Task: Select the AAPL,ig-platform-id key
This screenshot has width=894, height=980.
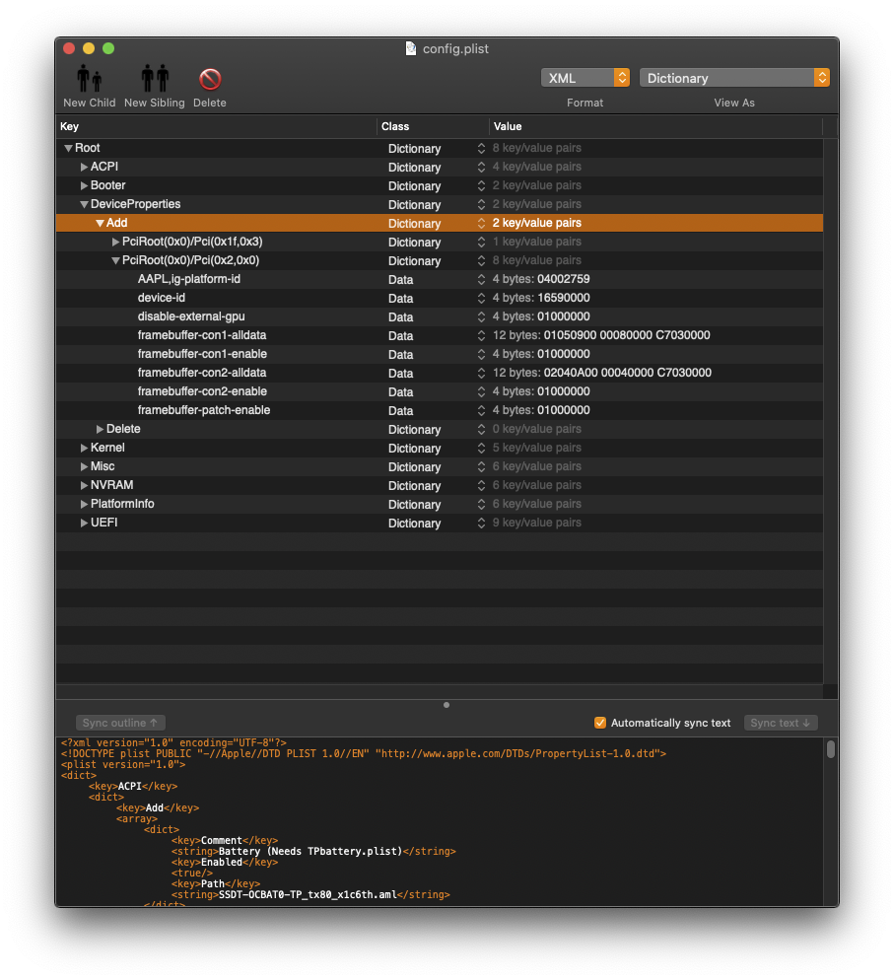Action: click(x=188, y=279)
